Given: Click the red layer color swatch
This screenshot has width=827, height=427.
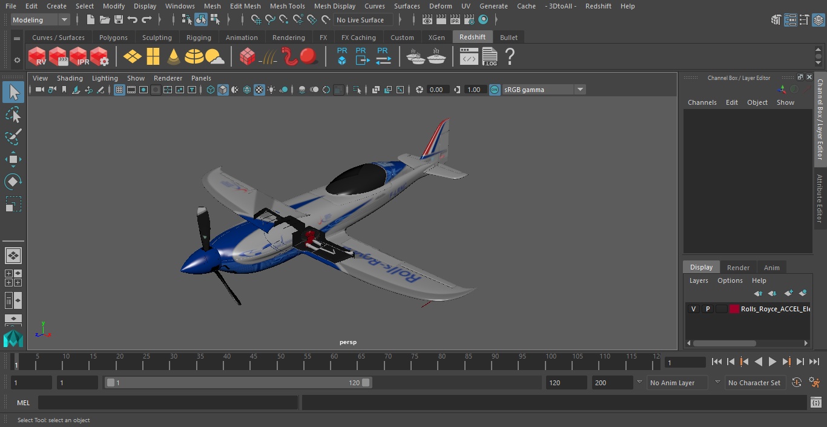Looking at the screenshot, I should tap(734, 309).
